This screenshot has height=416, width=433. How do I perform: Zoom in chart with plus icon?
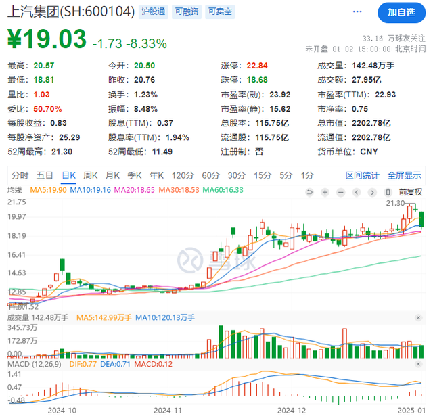point(325,192)
